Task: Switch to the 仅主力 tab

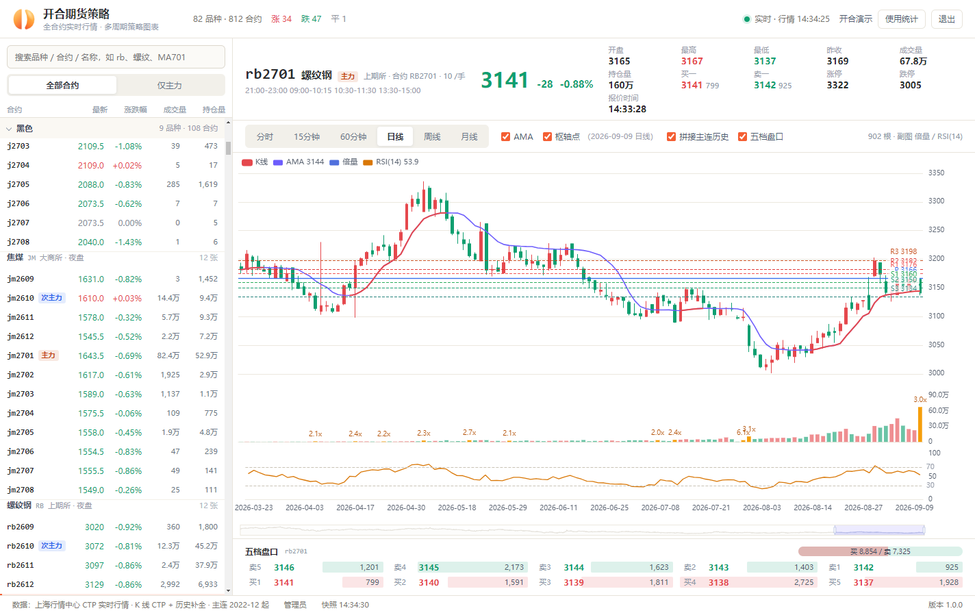Action: tap(170, 86)
